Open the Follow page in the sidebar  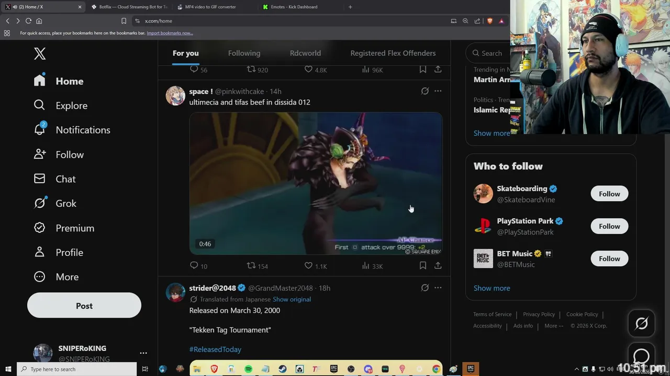59,155
